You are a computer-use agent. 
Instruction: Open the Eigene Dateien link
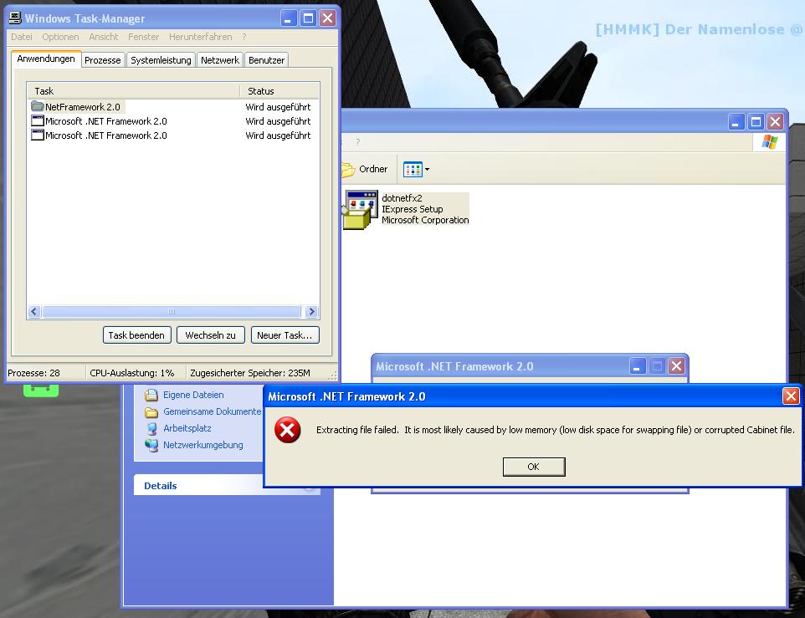(x=193, y=395)
